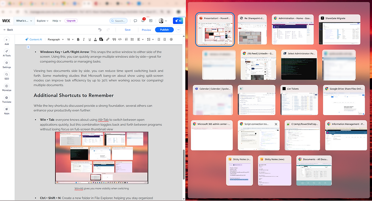
Task: Toggle italic formatting in the toolbar
Action: tap(84, 40)
